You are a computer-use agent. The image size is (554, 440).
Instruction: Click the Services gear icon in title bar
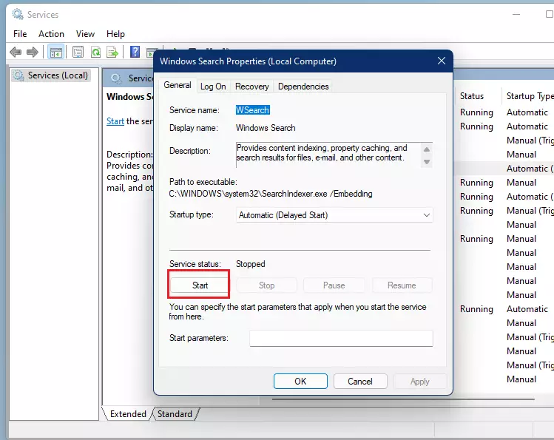pyautogui.click(x=17, y=14)
